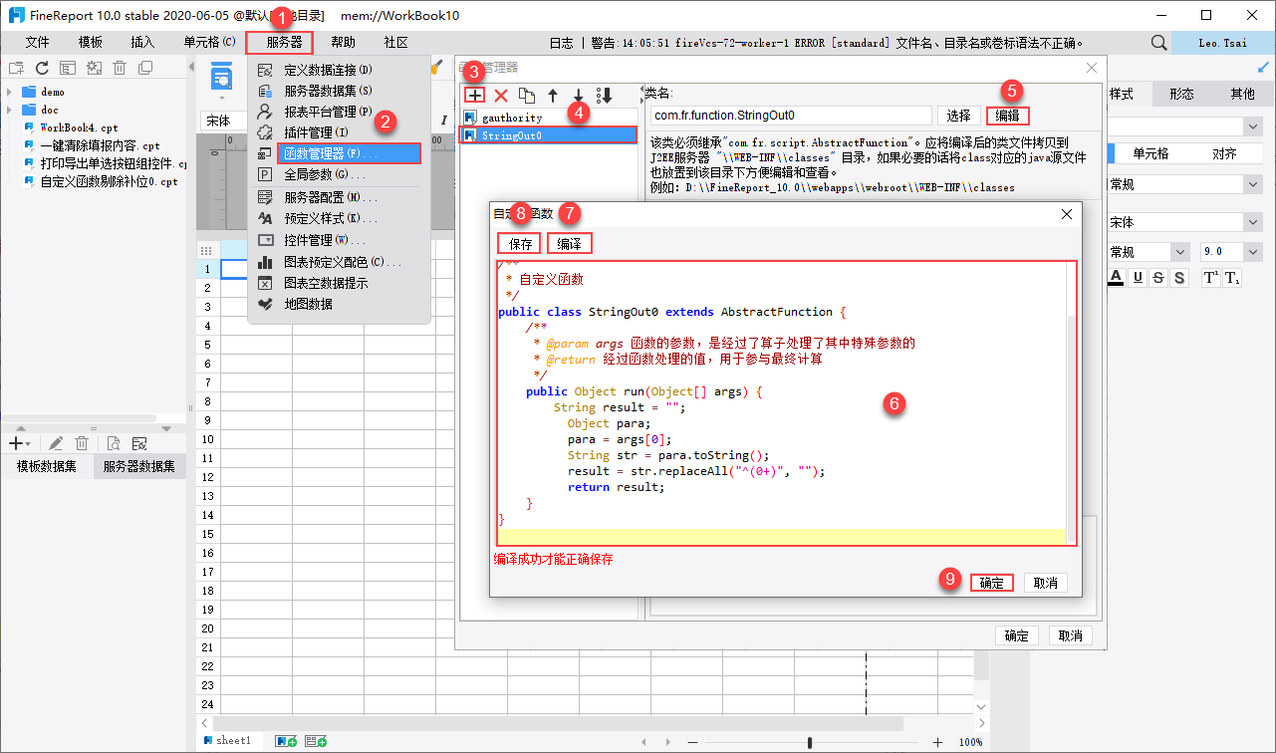The width and height of the screenshot is (1276, 753).
Task: Expand the demo folder
Action: [9, 92]
